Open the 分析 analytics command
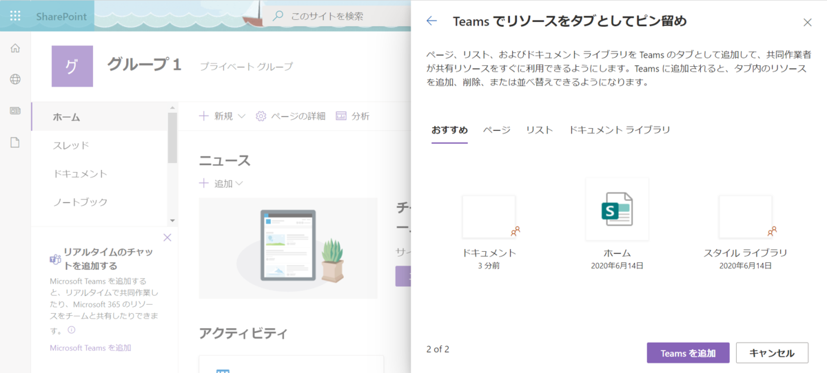The image size is (827, 373). 352,116
